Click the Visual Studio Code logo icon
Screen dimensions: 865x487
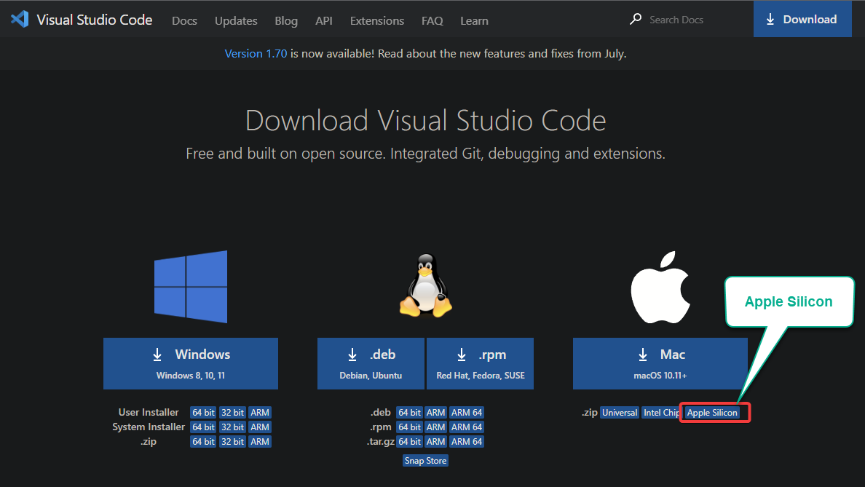tap(20, 20)
